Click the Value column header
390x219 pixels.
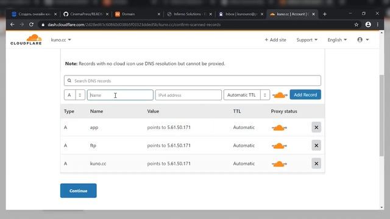153,111
